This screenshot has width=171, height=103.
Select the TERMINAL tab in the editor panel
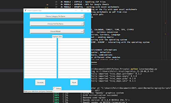pos(94,62)
